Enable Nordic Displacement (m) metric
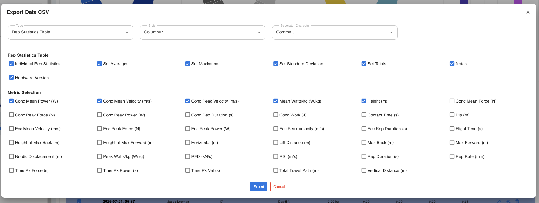The image size is (539, 203). [x=11, y=156]
